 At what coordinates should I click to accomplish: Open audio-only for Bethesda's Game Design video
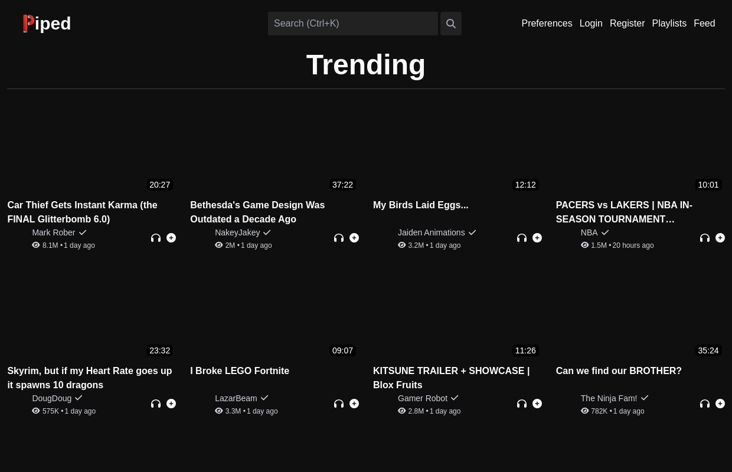[x=339, y=238]
